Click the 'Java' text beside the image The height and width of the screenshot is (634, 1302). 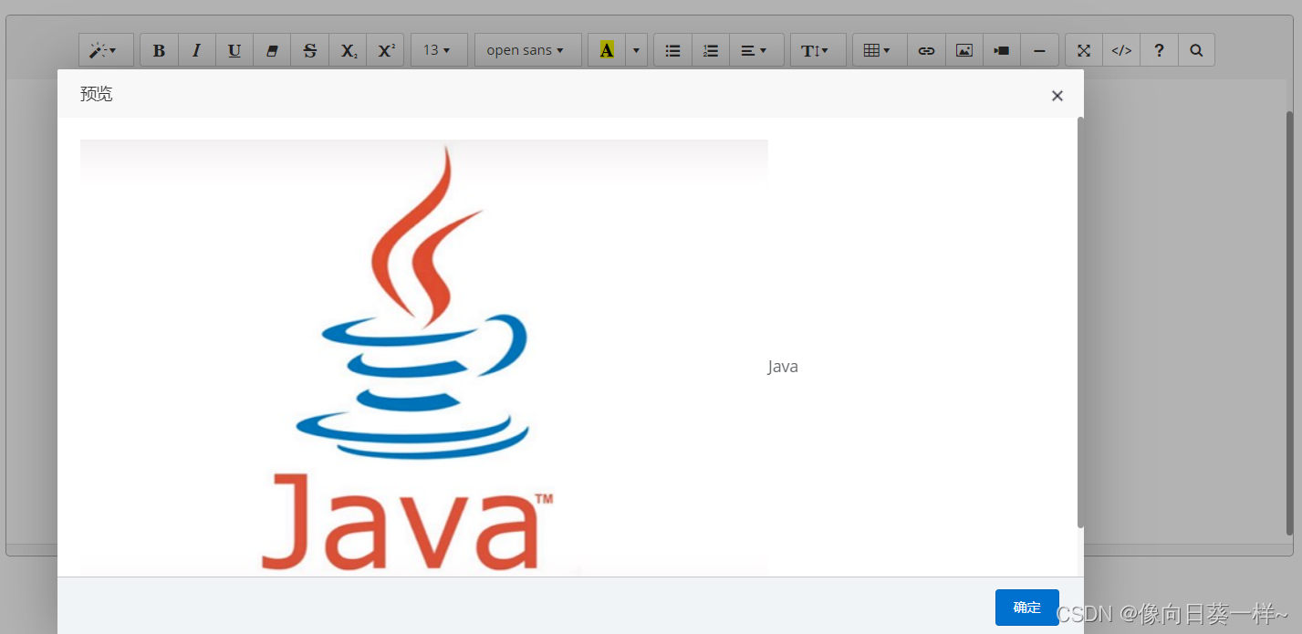click(783, 366)
